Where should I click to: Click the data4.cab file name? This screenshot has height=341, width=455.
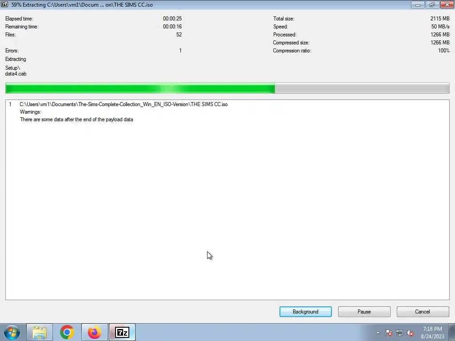coord(16,74)
